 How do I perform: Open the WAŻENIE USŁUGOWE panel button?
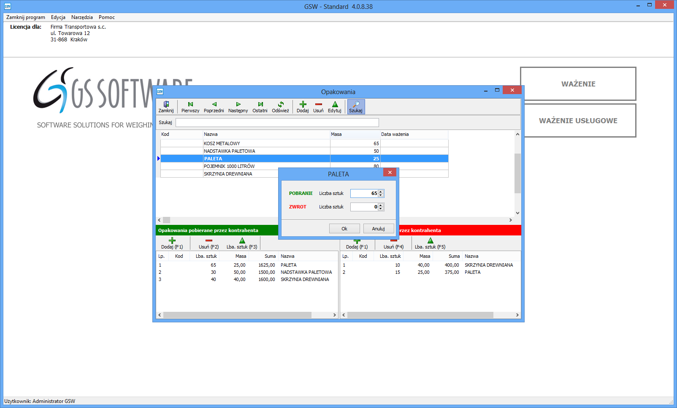[x=578, y=121]
